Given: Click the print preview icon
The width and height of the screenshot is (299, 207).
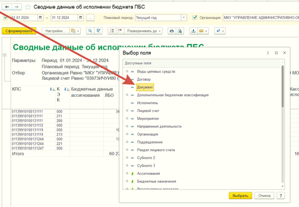Looking at the screenshot, I should coord(180,31).
